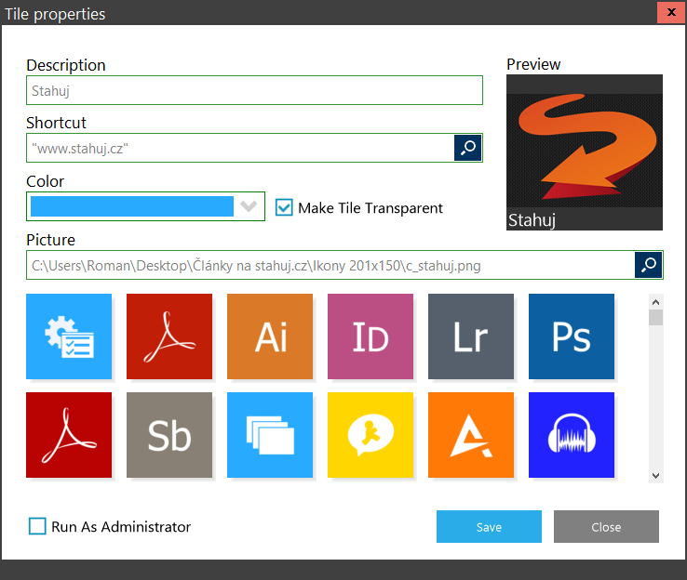Pick the Adobe Illustrator Ai tile icon
Viewport: 687px width, 580px height.
270,336
